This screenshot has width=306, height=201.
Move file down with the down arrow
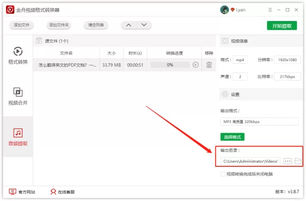tap(144, 25)
